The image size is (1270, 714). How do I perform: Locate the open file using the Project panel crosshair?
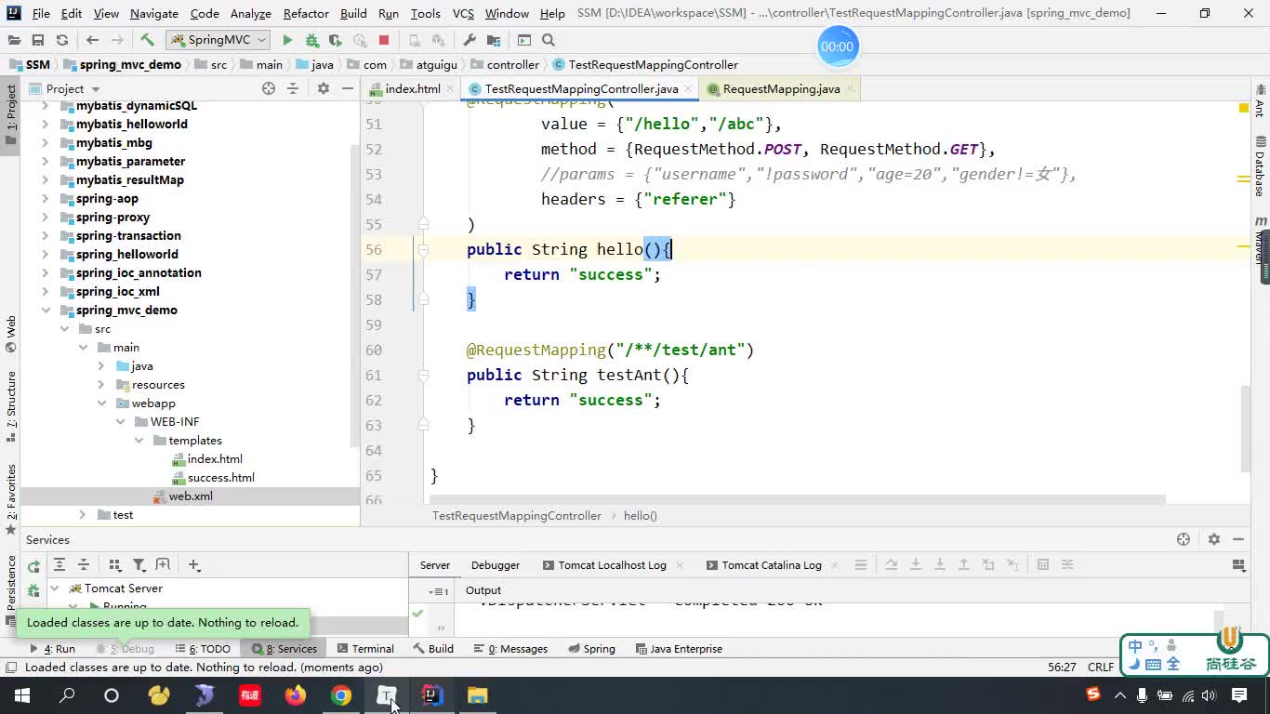click(269, 88)
